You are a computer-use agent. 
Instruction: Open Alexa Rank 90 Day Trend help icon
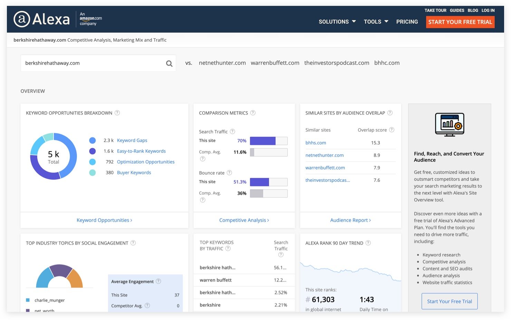coord(368,243)
